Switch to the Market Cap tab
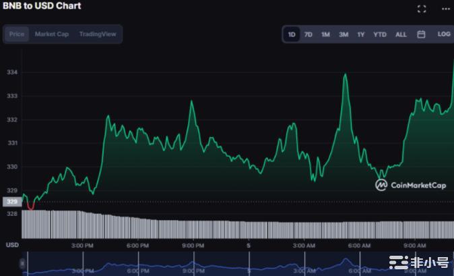The height and width of the screenshot is (276, 454). tap(51, 34)
